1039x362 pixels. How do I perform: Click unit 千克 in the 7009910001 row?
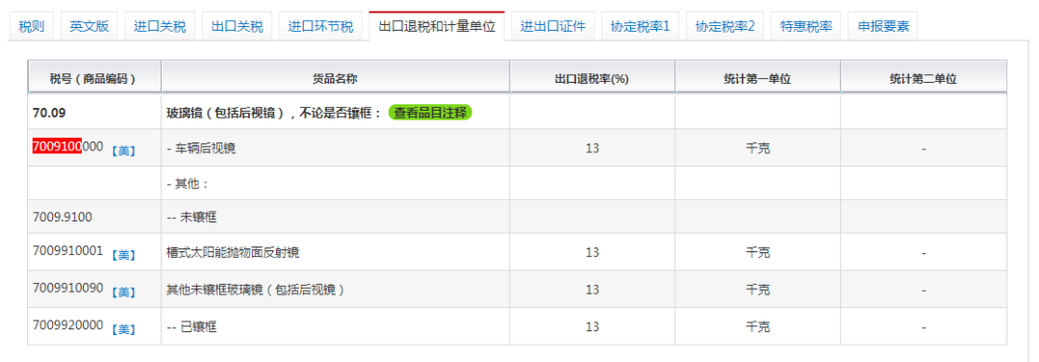[758, 252]
